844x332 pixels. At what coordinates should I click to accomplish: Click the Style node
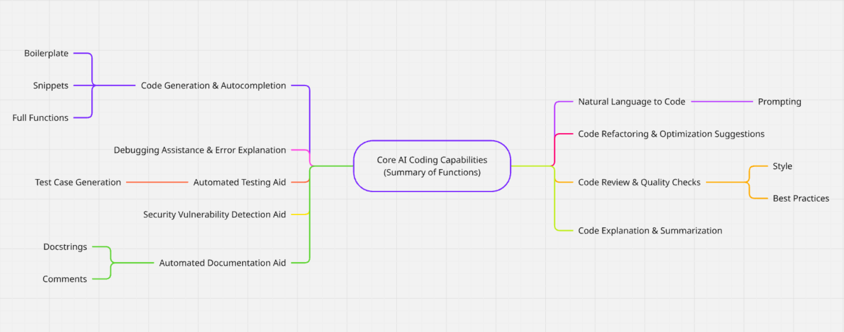(x=782, y=166)
